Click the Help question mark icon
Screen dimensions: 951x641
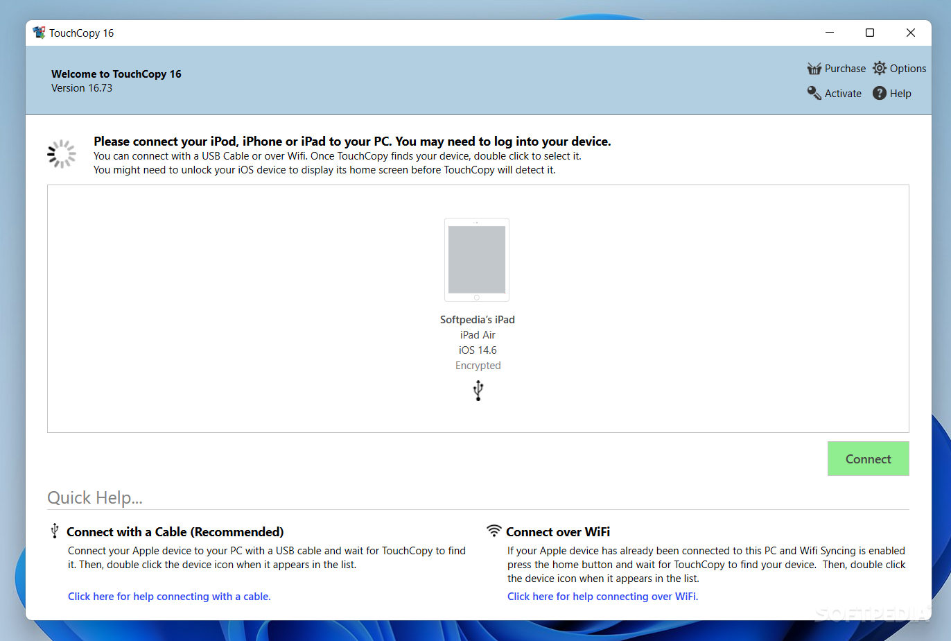[x=880, y=93]
